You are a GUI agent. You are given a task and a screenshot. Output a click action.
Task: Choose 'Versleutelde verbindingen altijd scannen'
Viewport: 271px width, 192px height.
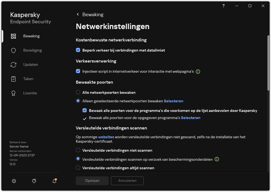(x=78, y=168)
